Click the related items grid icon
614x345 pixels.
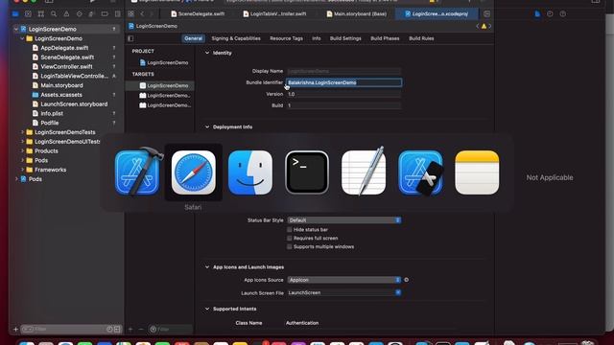tap(130, 13)
